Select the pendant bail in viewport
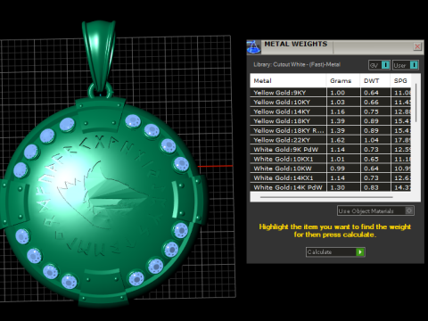 tap(99, 55)
